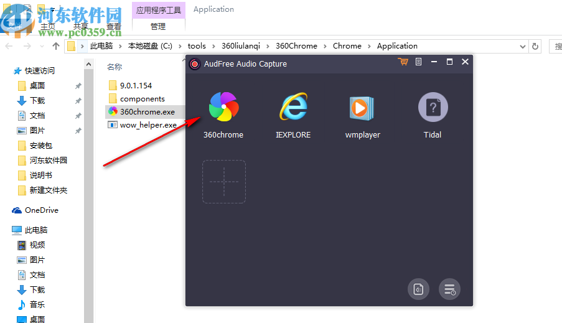Open audio format settings button in AudFree

point(418,289)
